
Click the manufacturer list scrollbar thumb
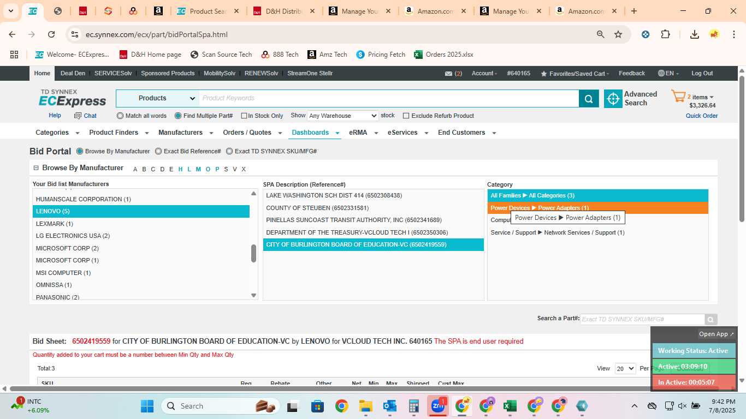pos(253,254)
